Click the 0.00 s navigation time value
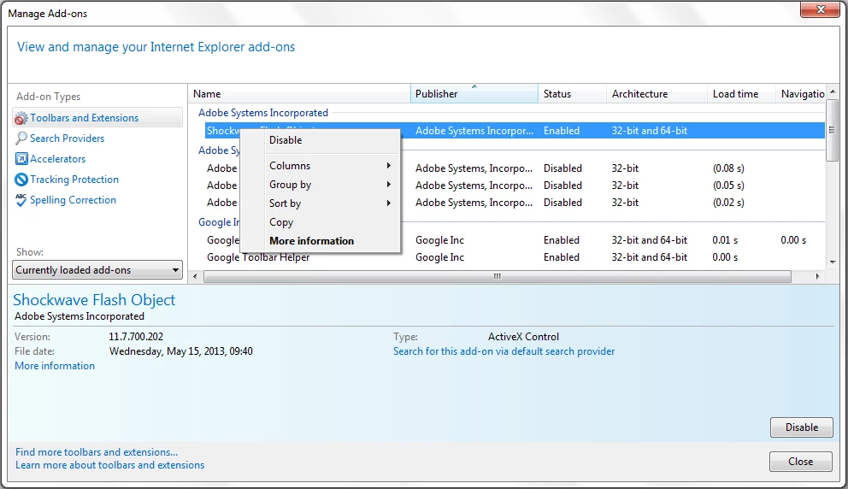 [792, 240]
